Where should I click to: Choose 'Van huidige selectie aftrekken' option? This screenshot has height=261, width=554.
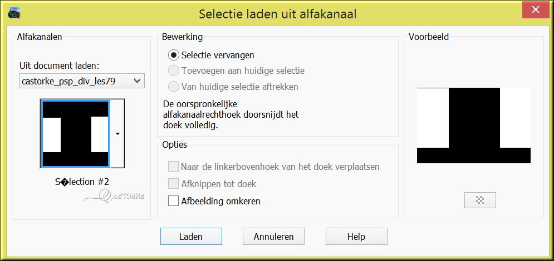point(174,86)
